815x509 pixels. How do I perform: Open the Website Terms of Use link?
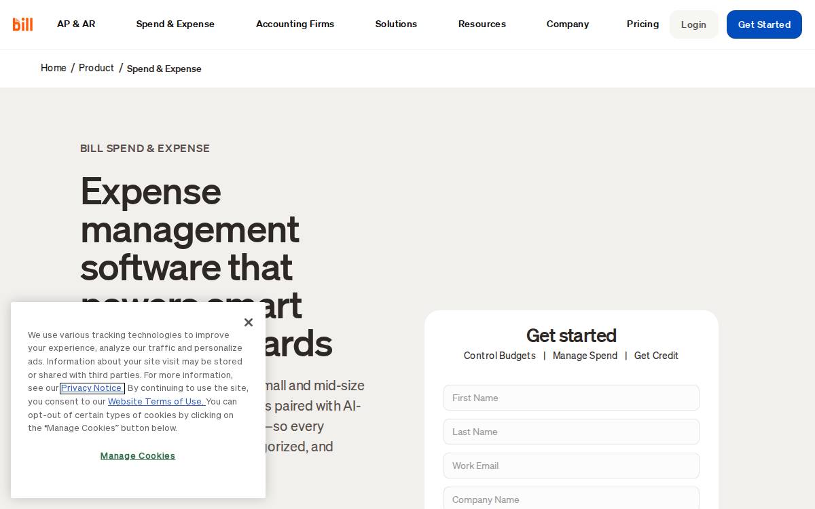[x=156, y=401]
